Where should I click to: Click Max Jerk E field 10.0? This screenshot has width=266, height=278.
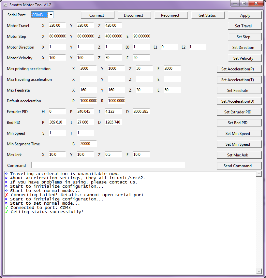(141, 154)
